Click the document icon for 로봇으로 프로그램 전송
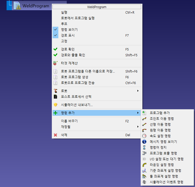Screen dimensions: 195x187 (x=55, y=83)
